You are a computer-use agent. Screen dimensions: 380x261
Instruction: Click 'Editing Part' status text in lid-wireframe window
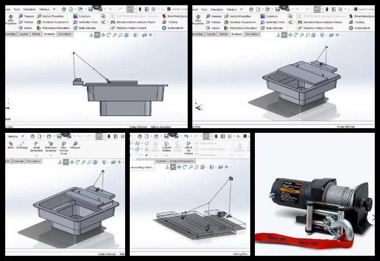(x=240, y=253)
